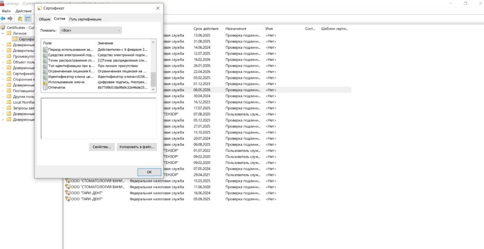
Task: Click the Отпечаток field icon
Action: click(x=45, y=87)
